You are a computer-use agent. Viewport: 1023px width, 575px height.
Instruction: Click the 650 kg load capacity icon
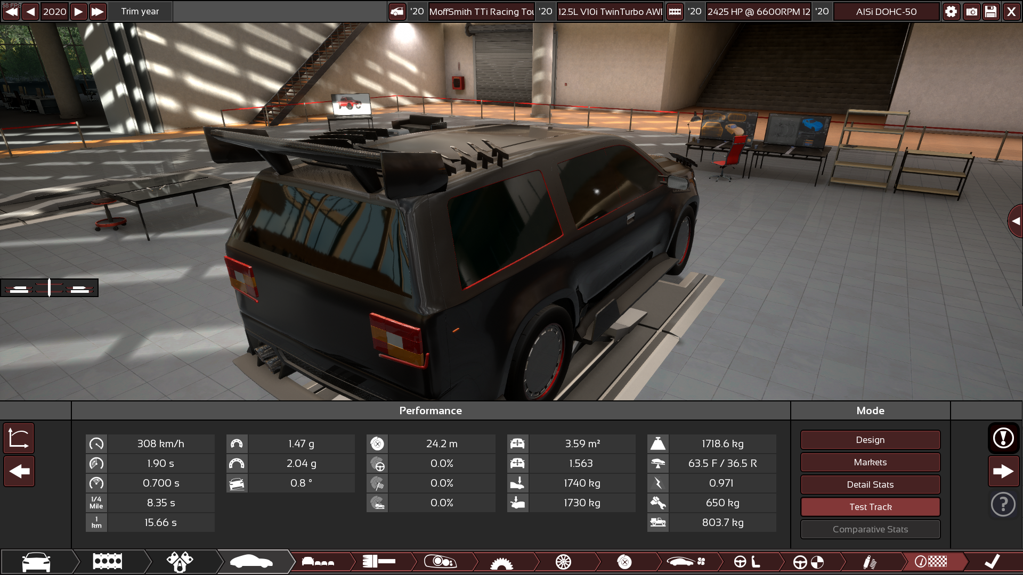point(658,503)
